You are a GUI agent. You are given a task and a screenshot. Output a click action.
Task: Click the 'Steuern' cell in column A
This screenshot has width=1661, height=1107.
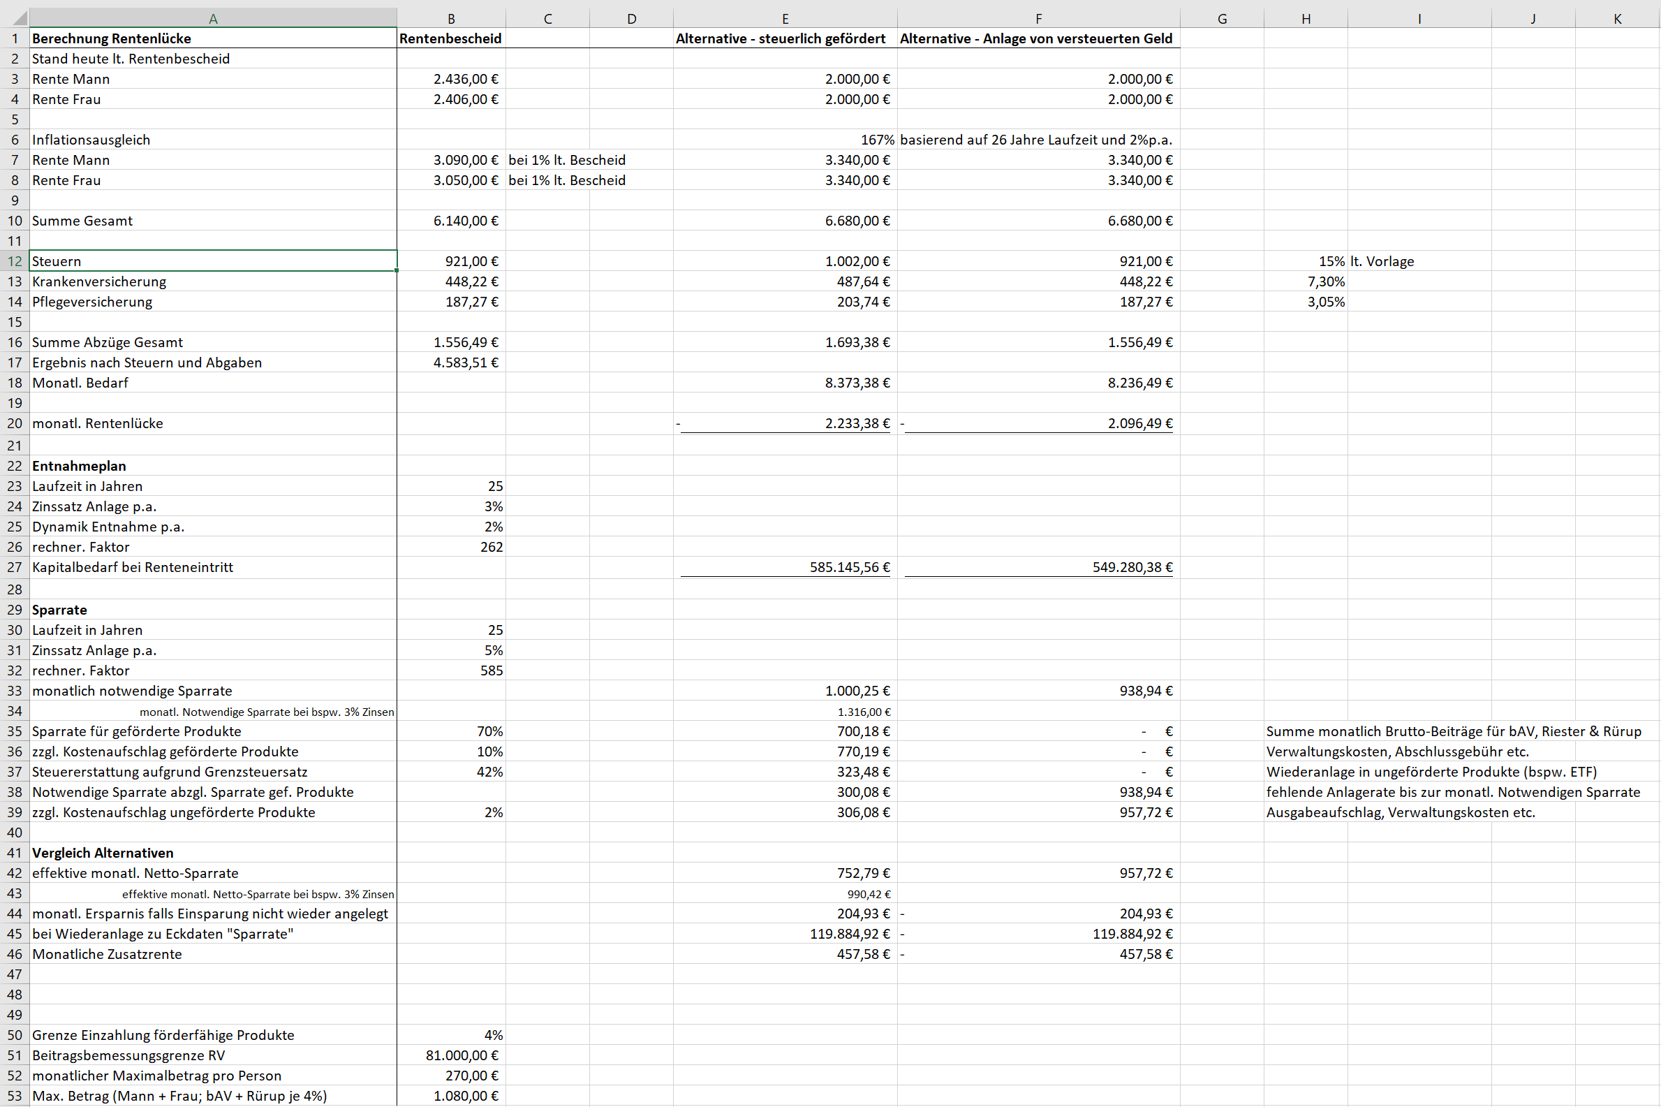[57, 261]
